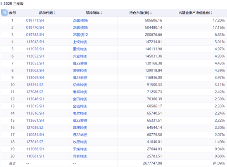This screenshot has width=227, height=167.
Task: Open the 牧原转债 bond name link
Action: pos(80,142)
